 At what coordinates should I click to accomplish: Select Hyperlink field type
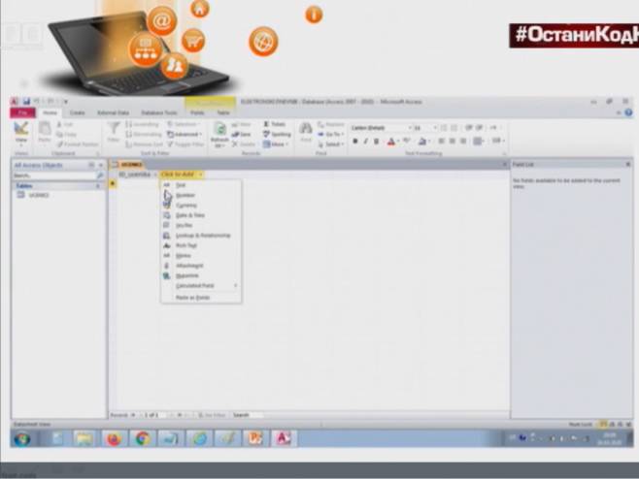pyautogui.click(x=201, y=275)
